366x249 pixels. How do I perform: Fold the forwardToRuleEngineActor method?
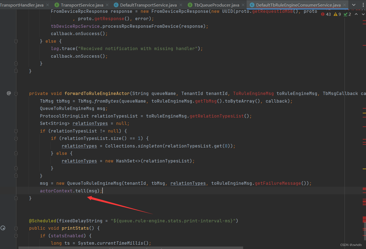[16, 94]
